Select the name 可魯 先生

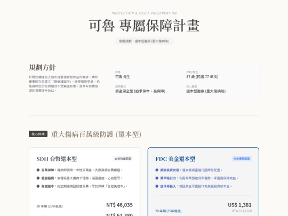pyautogui.click(x=123, y=77)
